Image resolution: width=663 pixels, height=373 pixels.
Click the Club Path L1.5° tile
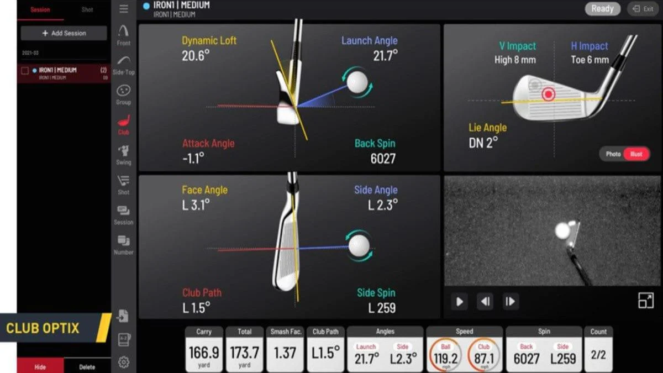(325, 348)
